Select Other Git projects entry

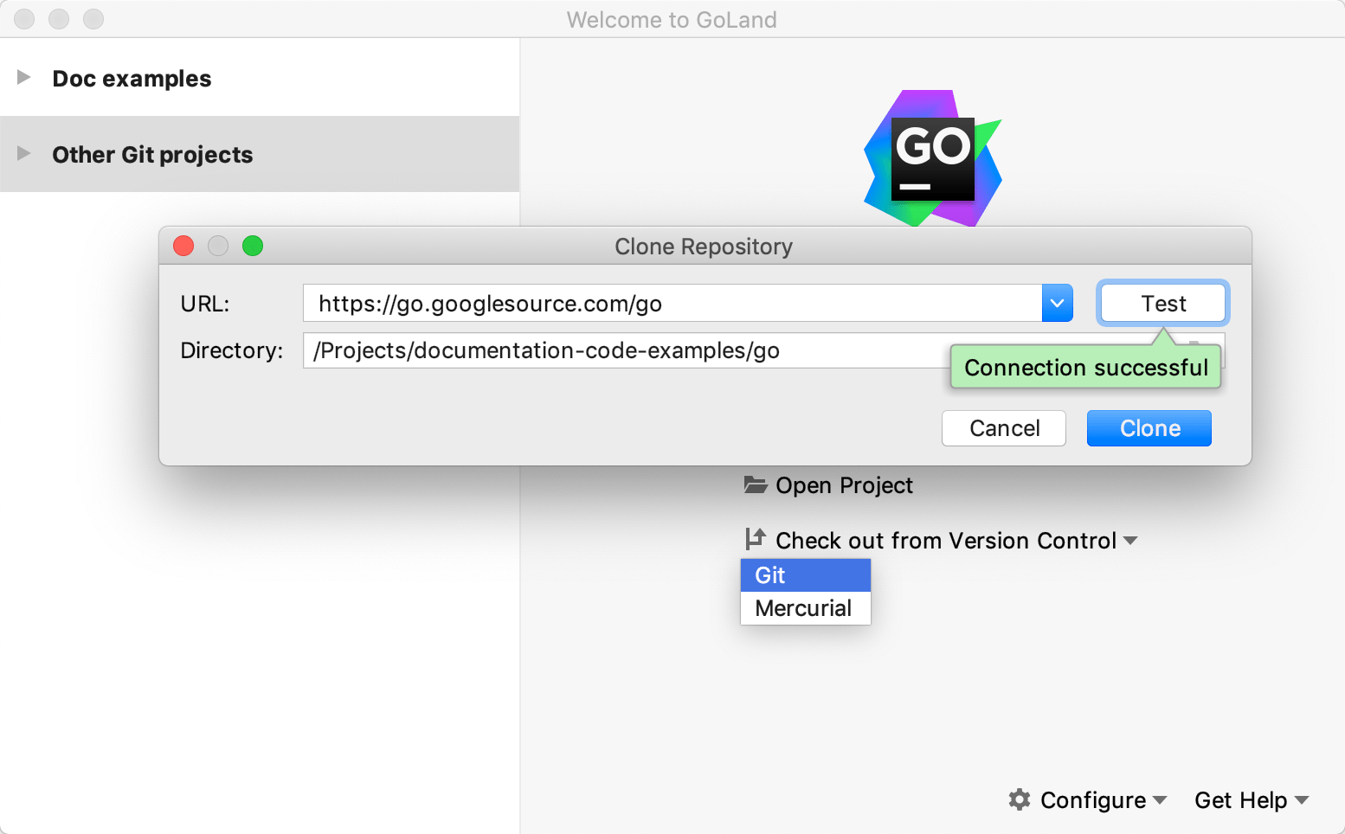point(260,154)
